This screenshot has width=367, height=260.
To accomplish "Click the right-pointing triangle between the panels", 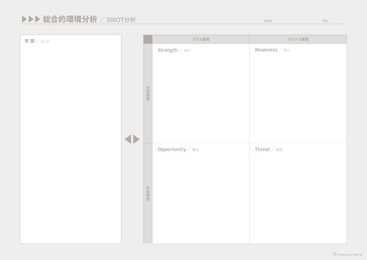I will [x=136, y=139].
